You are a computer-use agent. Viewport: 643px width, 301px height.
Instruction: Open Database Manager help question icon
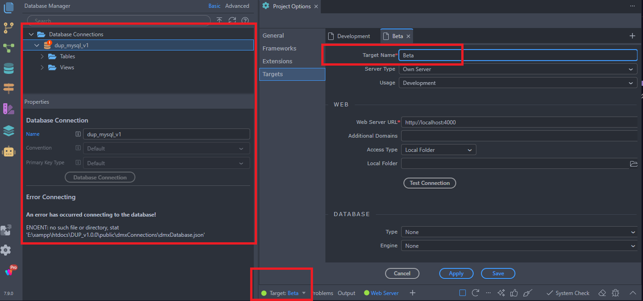point(245,20)
